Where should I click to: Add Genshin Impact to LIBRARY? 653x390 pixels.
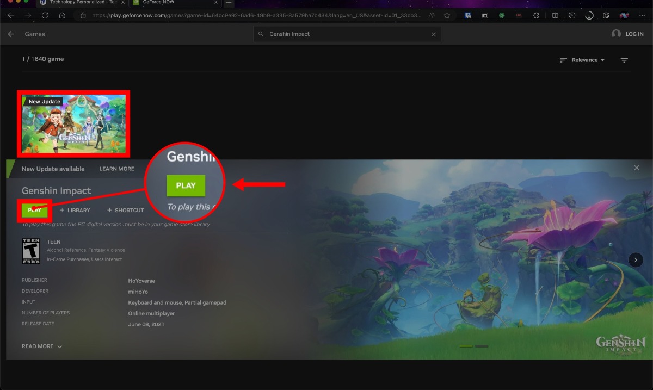coord(75,210)
